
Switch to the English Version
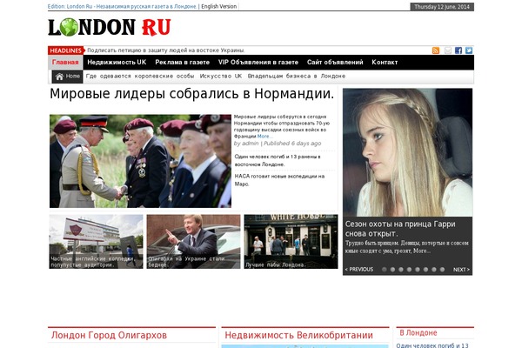(x=218, y=6)
